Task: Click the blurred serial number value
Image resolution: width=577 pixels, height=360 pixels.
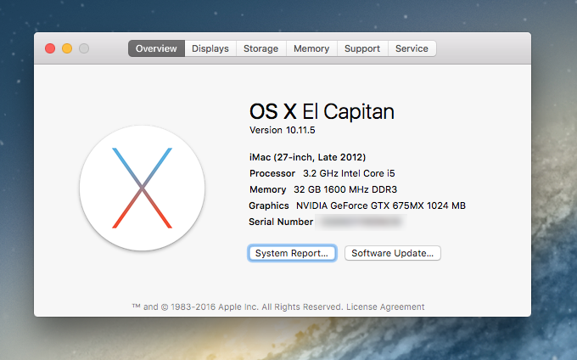Action: [361, 222]
